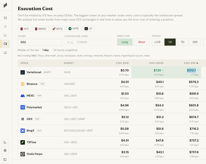Click the XAU ticker input field
Screen dimensions: 206x164
(40, 42)
